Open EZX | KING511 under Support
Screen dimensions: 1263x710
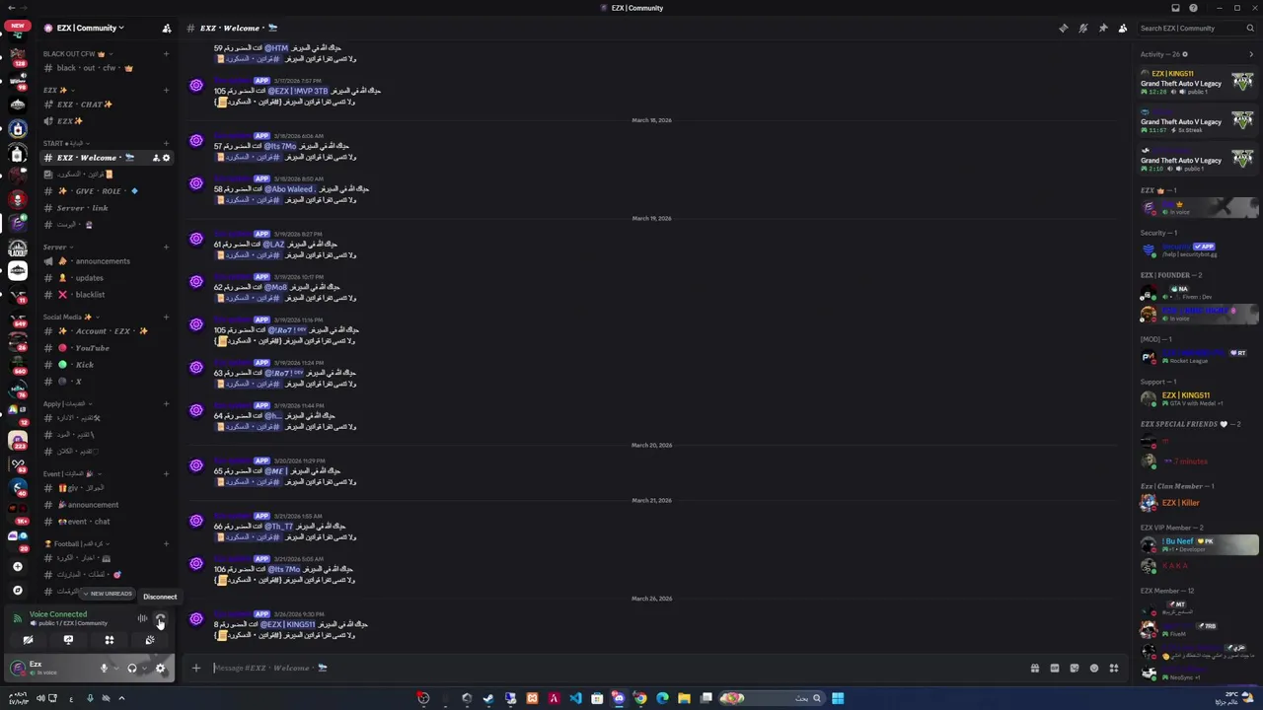tap(1197, 398)
